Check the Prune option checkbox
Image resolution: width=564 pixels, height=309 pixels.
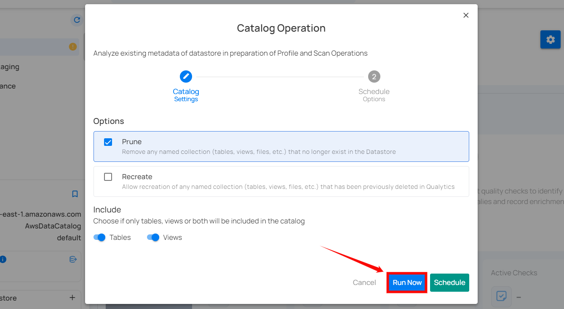pyautogui.click(x=108, y=142)
